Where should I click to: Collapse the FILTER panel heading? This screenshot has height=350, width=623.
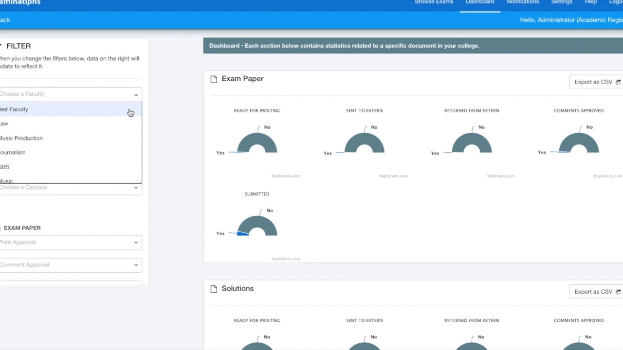(15, 46)
